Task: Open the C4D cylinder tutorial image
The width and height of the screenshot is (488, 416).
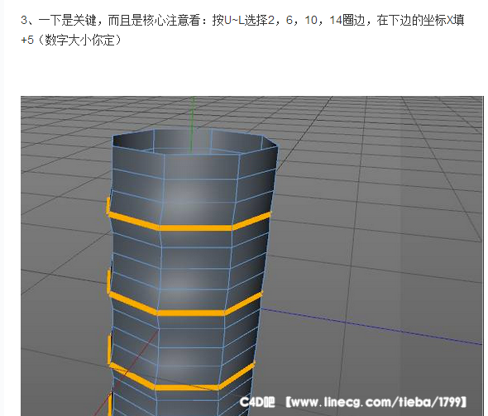Action: [252, 256]
